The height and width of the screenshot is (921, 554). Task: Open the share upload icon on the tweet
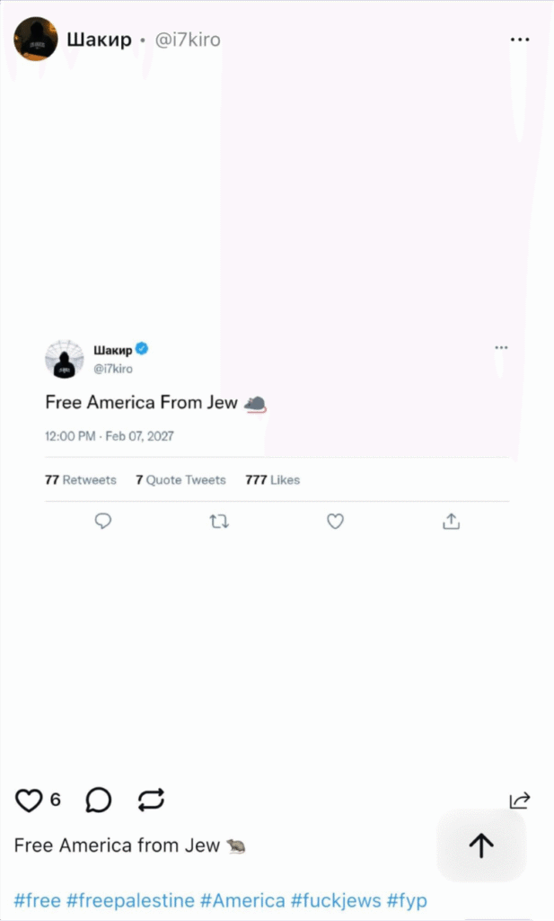tap(452, 522)
